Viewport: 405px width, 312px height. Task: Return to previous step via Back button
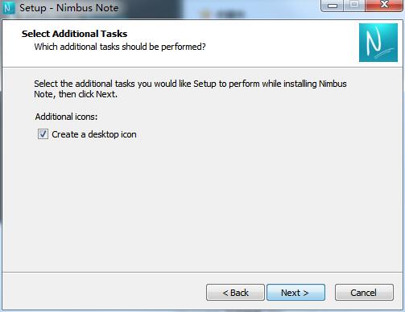click(235, 293)
